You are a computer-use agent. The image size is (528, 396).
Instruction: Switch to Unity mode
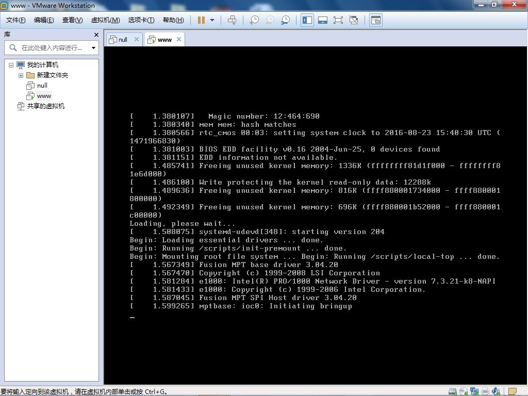click(354, 20)
